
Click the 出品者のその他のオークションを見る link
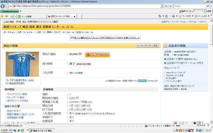pos(185,63)
